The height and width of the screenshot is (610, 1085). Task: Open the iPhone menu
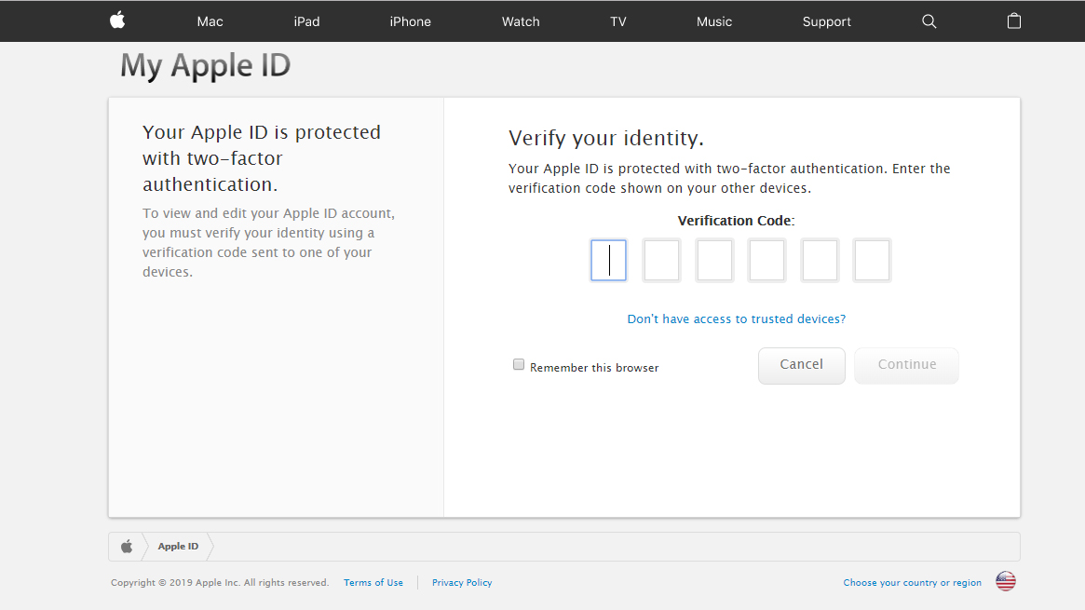(x=411, y=21)
